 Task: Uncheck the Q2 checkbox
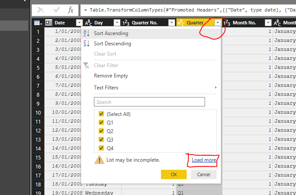click(101, 131)
